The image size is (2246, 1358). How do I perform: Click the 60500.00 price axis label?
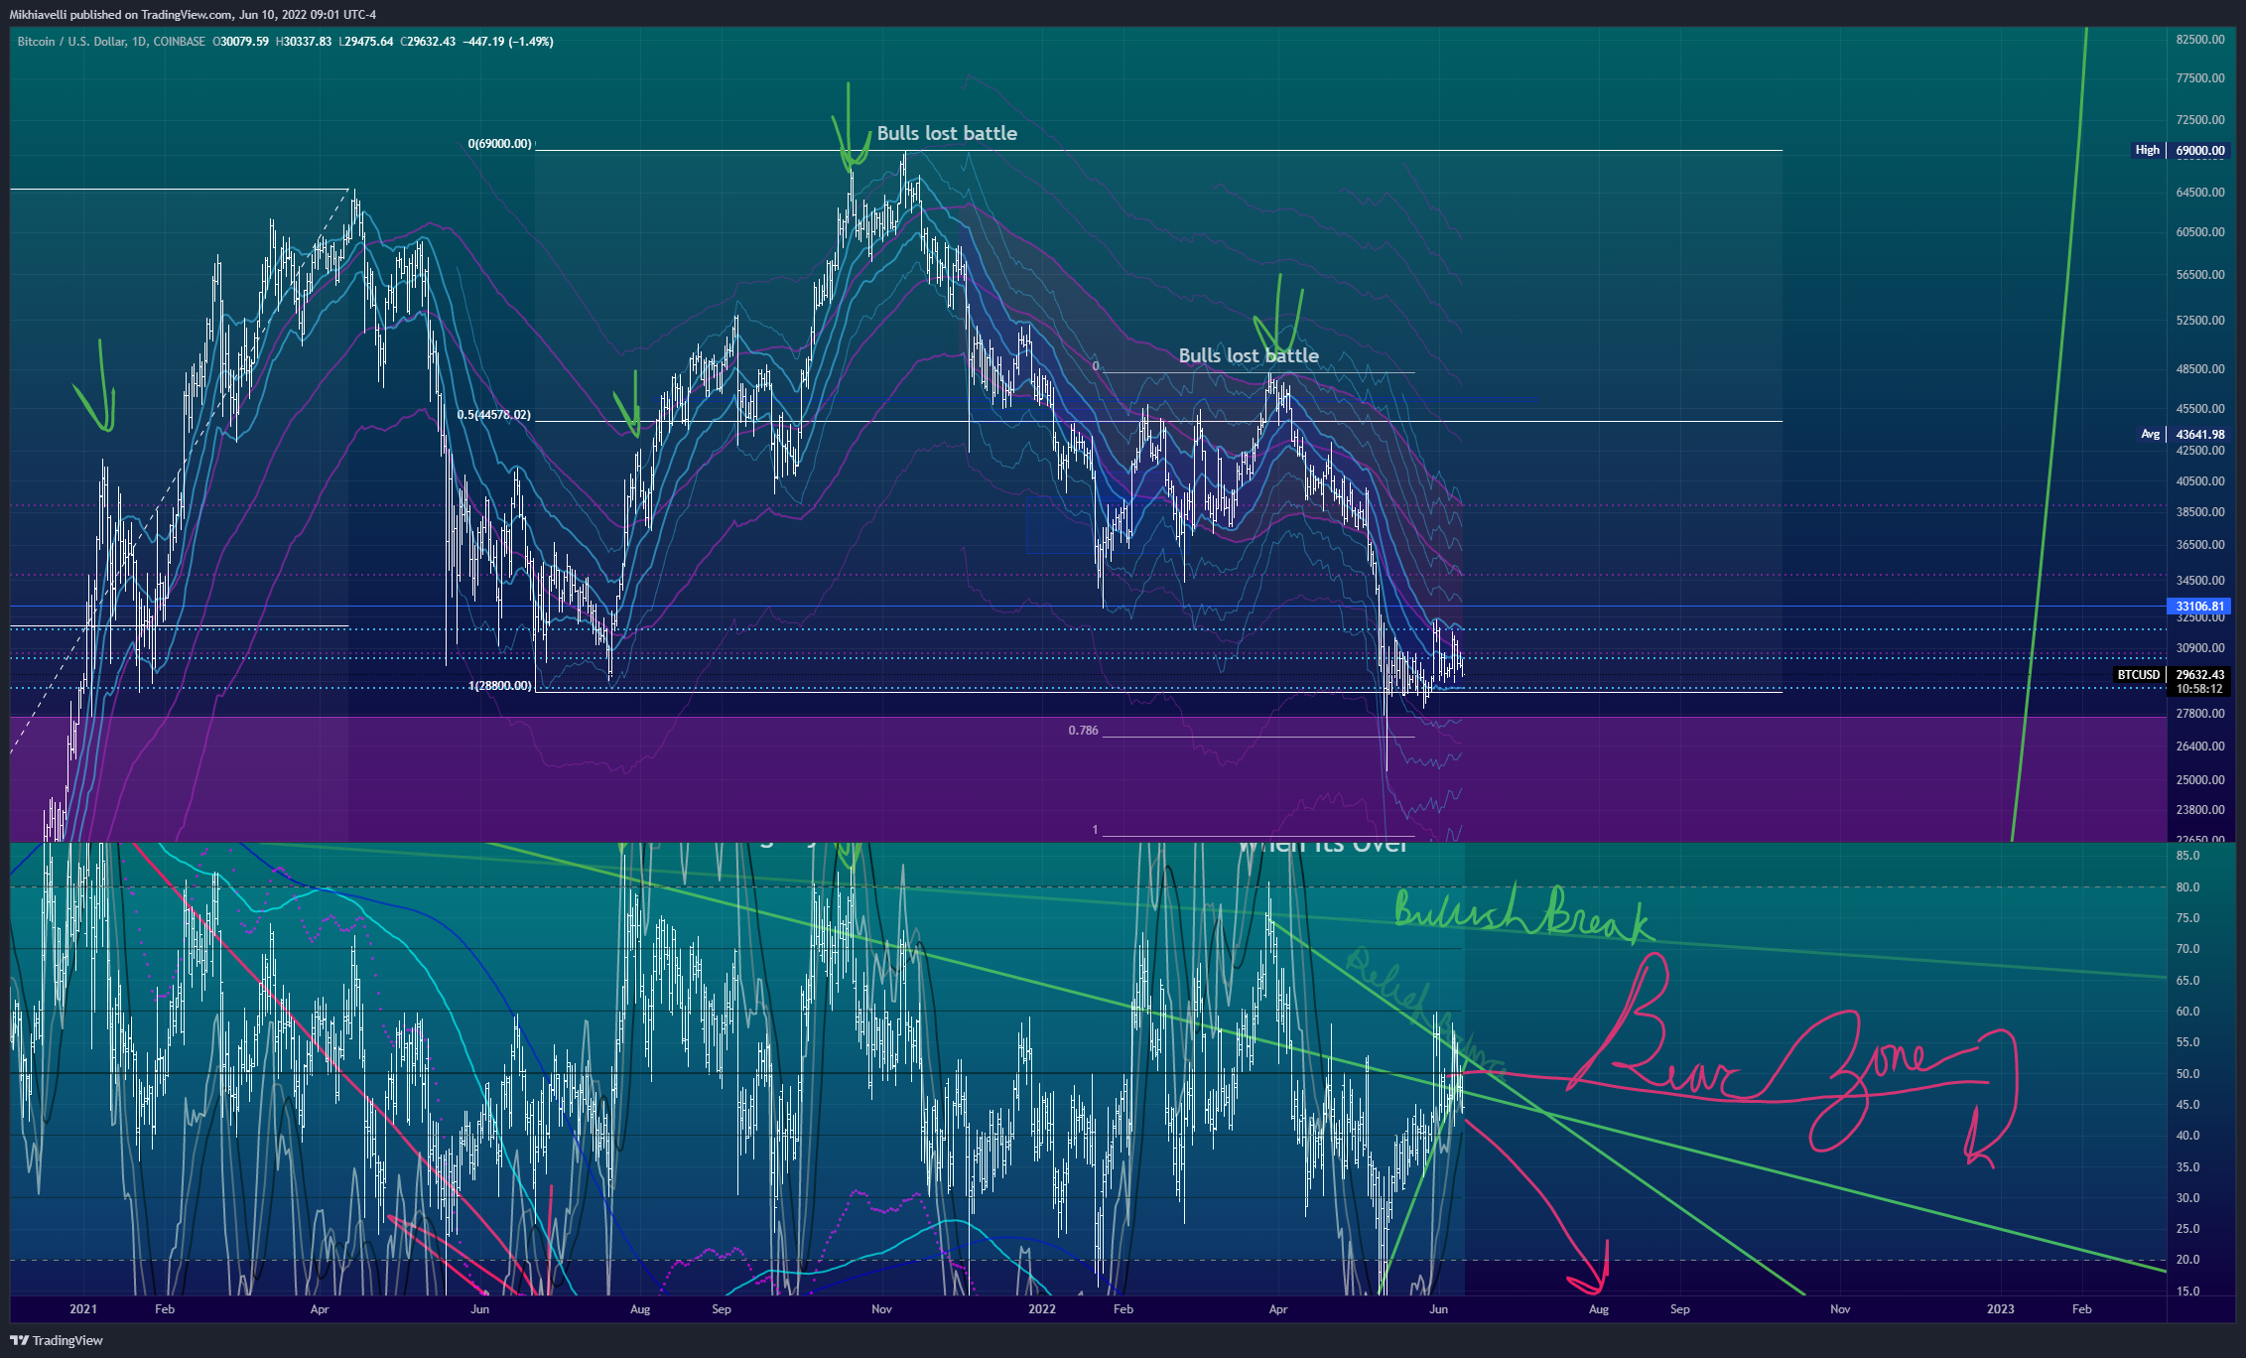point(2200,232)
